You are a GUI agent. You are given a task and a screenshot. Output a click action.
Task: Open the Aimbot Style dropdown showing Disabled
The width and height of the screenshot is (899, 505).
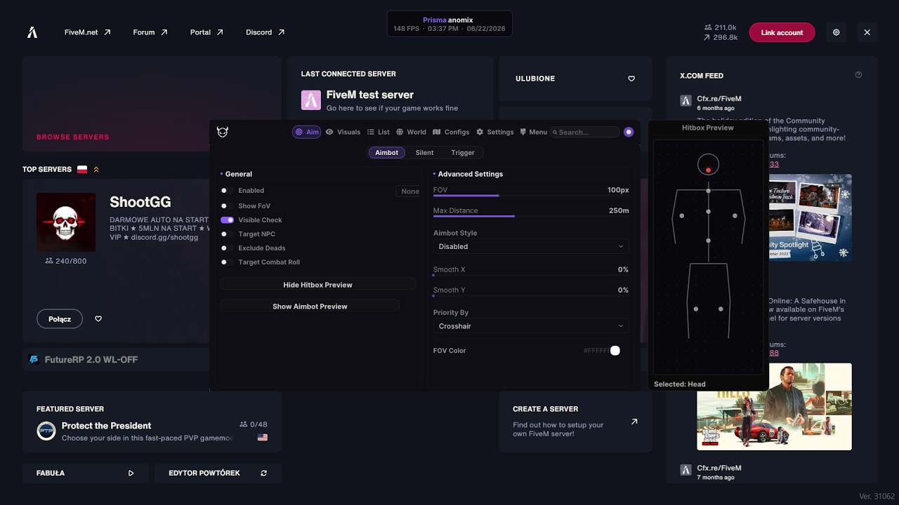pos(530,247)
